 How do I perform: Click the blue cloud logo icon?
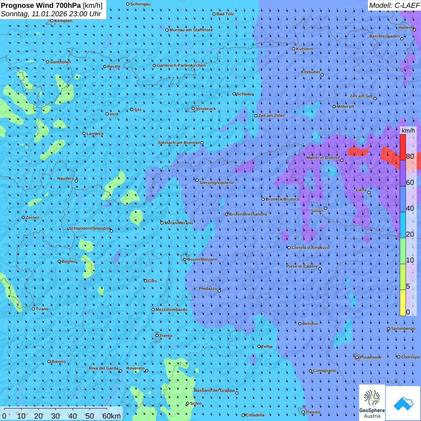click(403, 403)
